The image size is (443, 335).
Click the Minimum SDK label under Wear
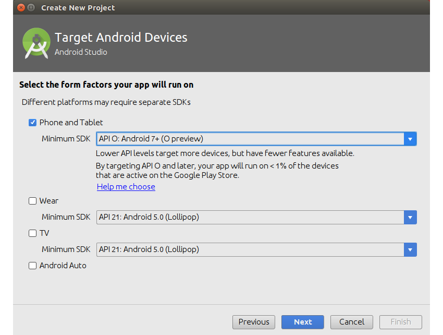click(66, 217)
